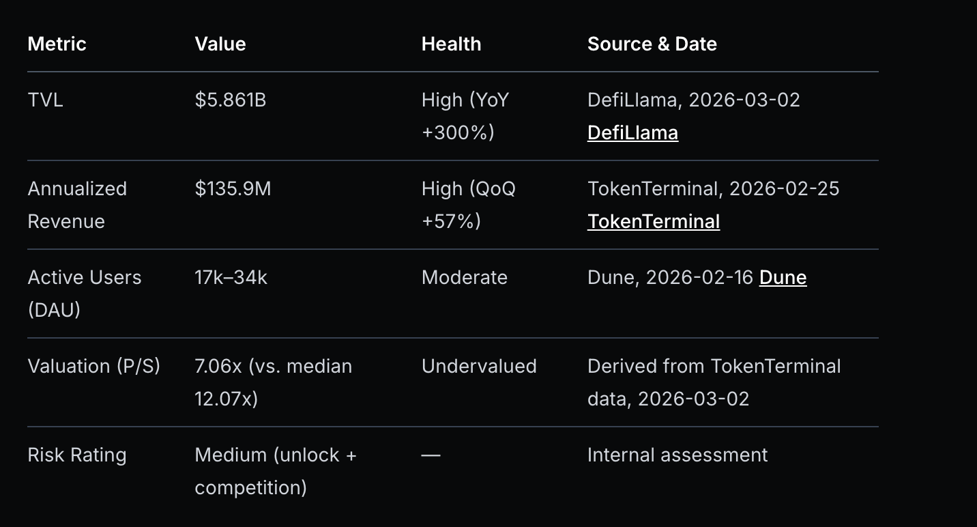The height and width of the screenshot is (527, 977).
Task: Click the Source & Date column header
Action: point(652,44)
